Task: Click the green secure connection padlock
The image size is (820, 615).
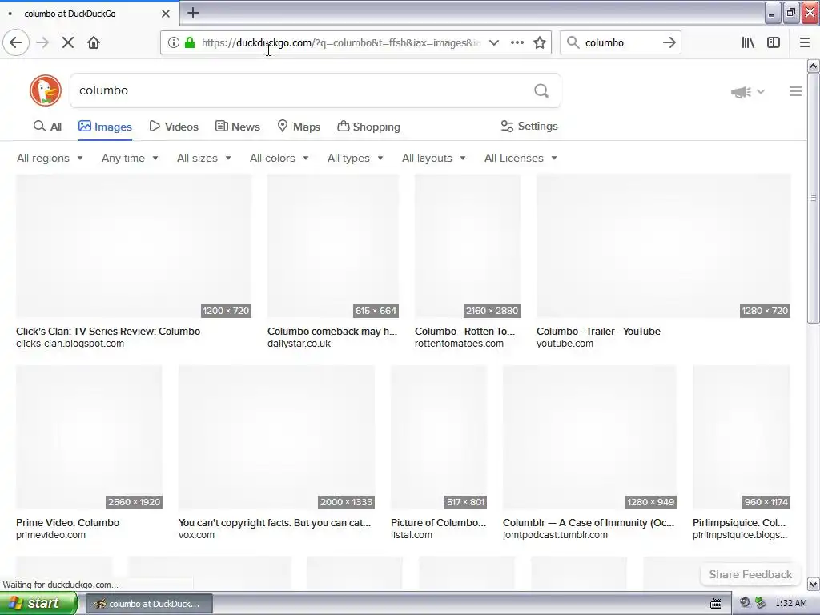Action: tap(190, 42)
